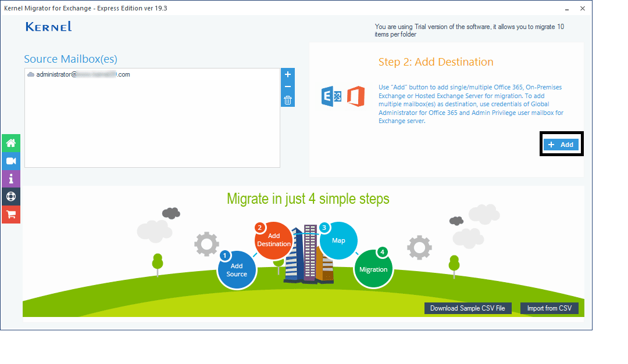Click minus icon beside source mailbox list

pyautogui.click(x=288, y=87)
